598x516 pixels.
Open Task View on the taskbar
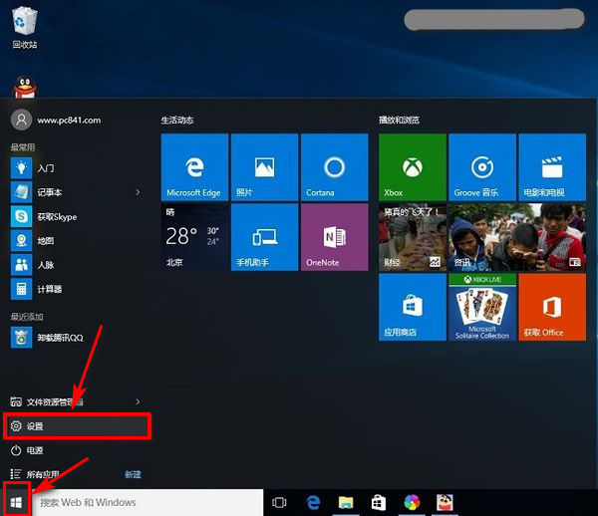pyautogui.click(x=279, y=502)
